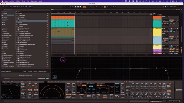Click the orange clip in the first track
Screen dimensions: 184x103
pos(63,17)
